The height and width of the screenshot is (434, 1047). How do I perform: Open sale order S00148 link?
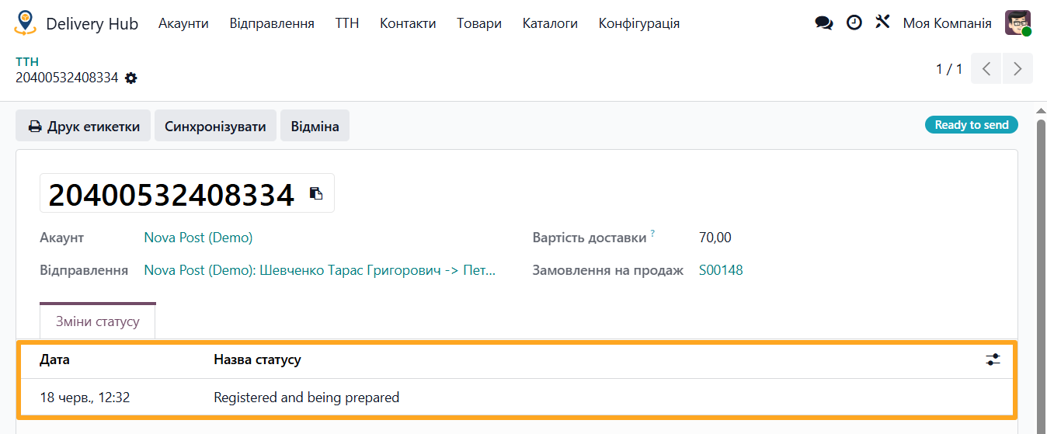click(721, 270)
